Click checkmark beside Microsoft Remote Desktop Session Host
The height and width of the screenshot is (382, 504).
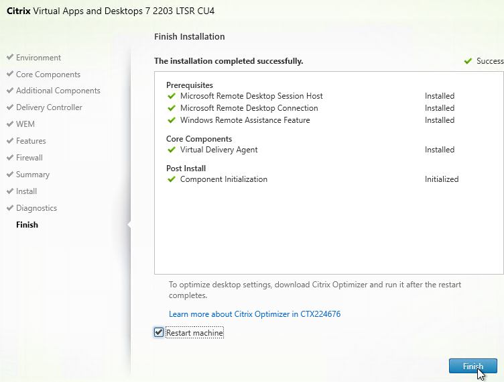coord(172,96)
